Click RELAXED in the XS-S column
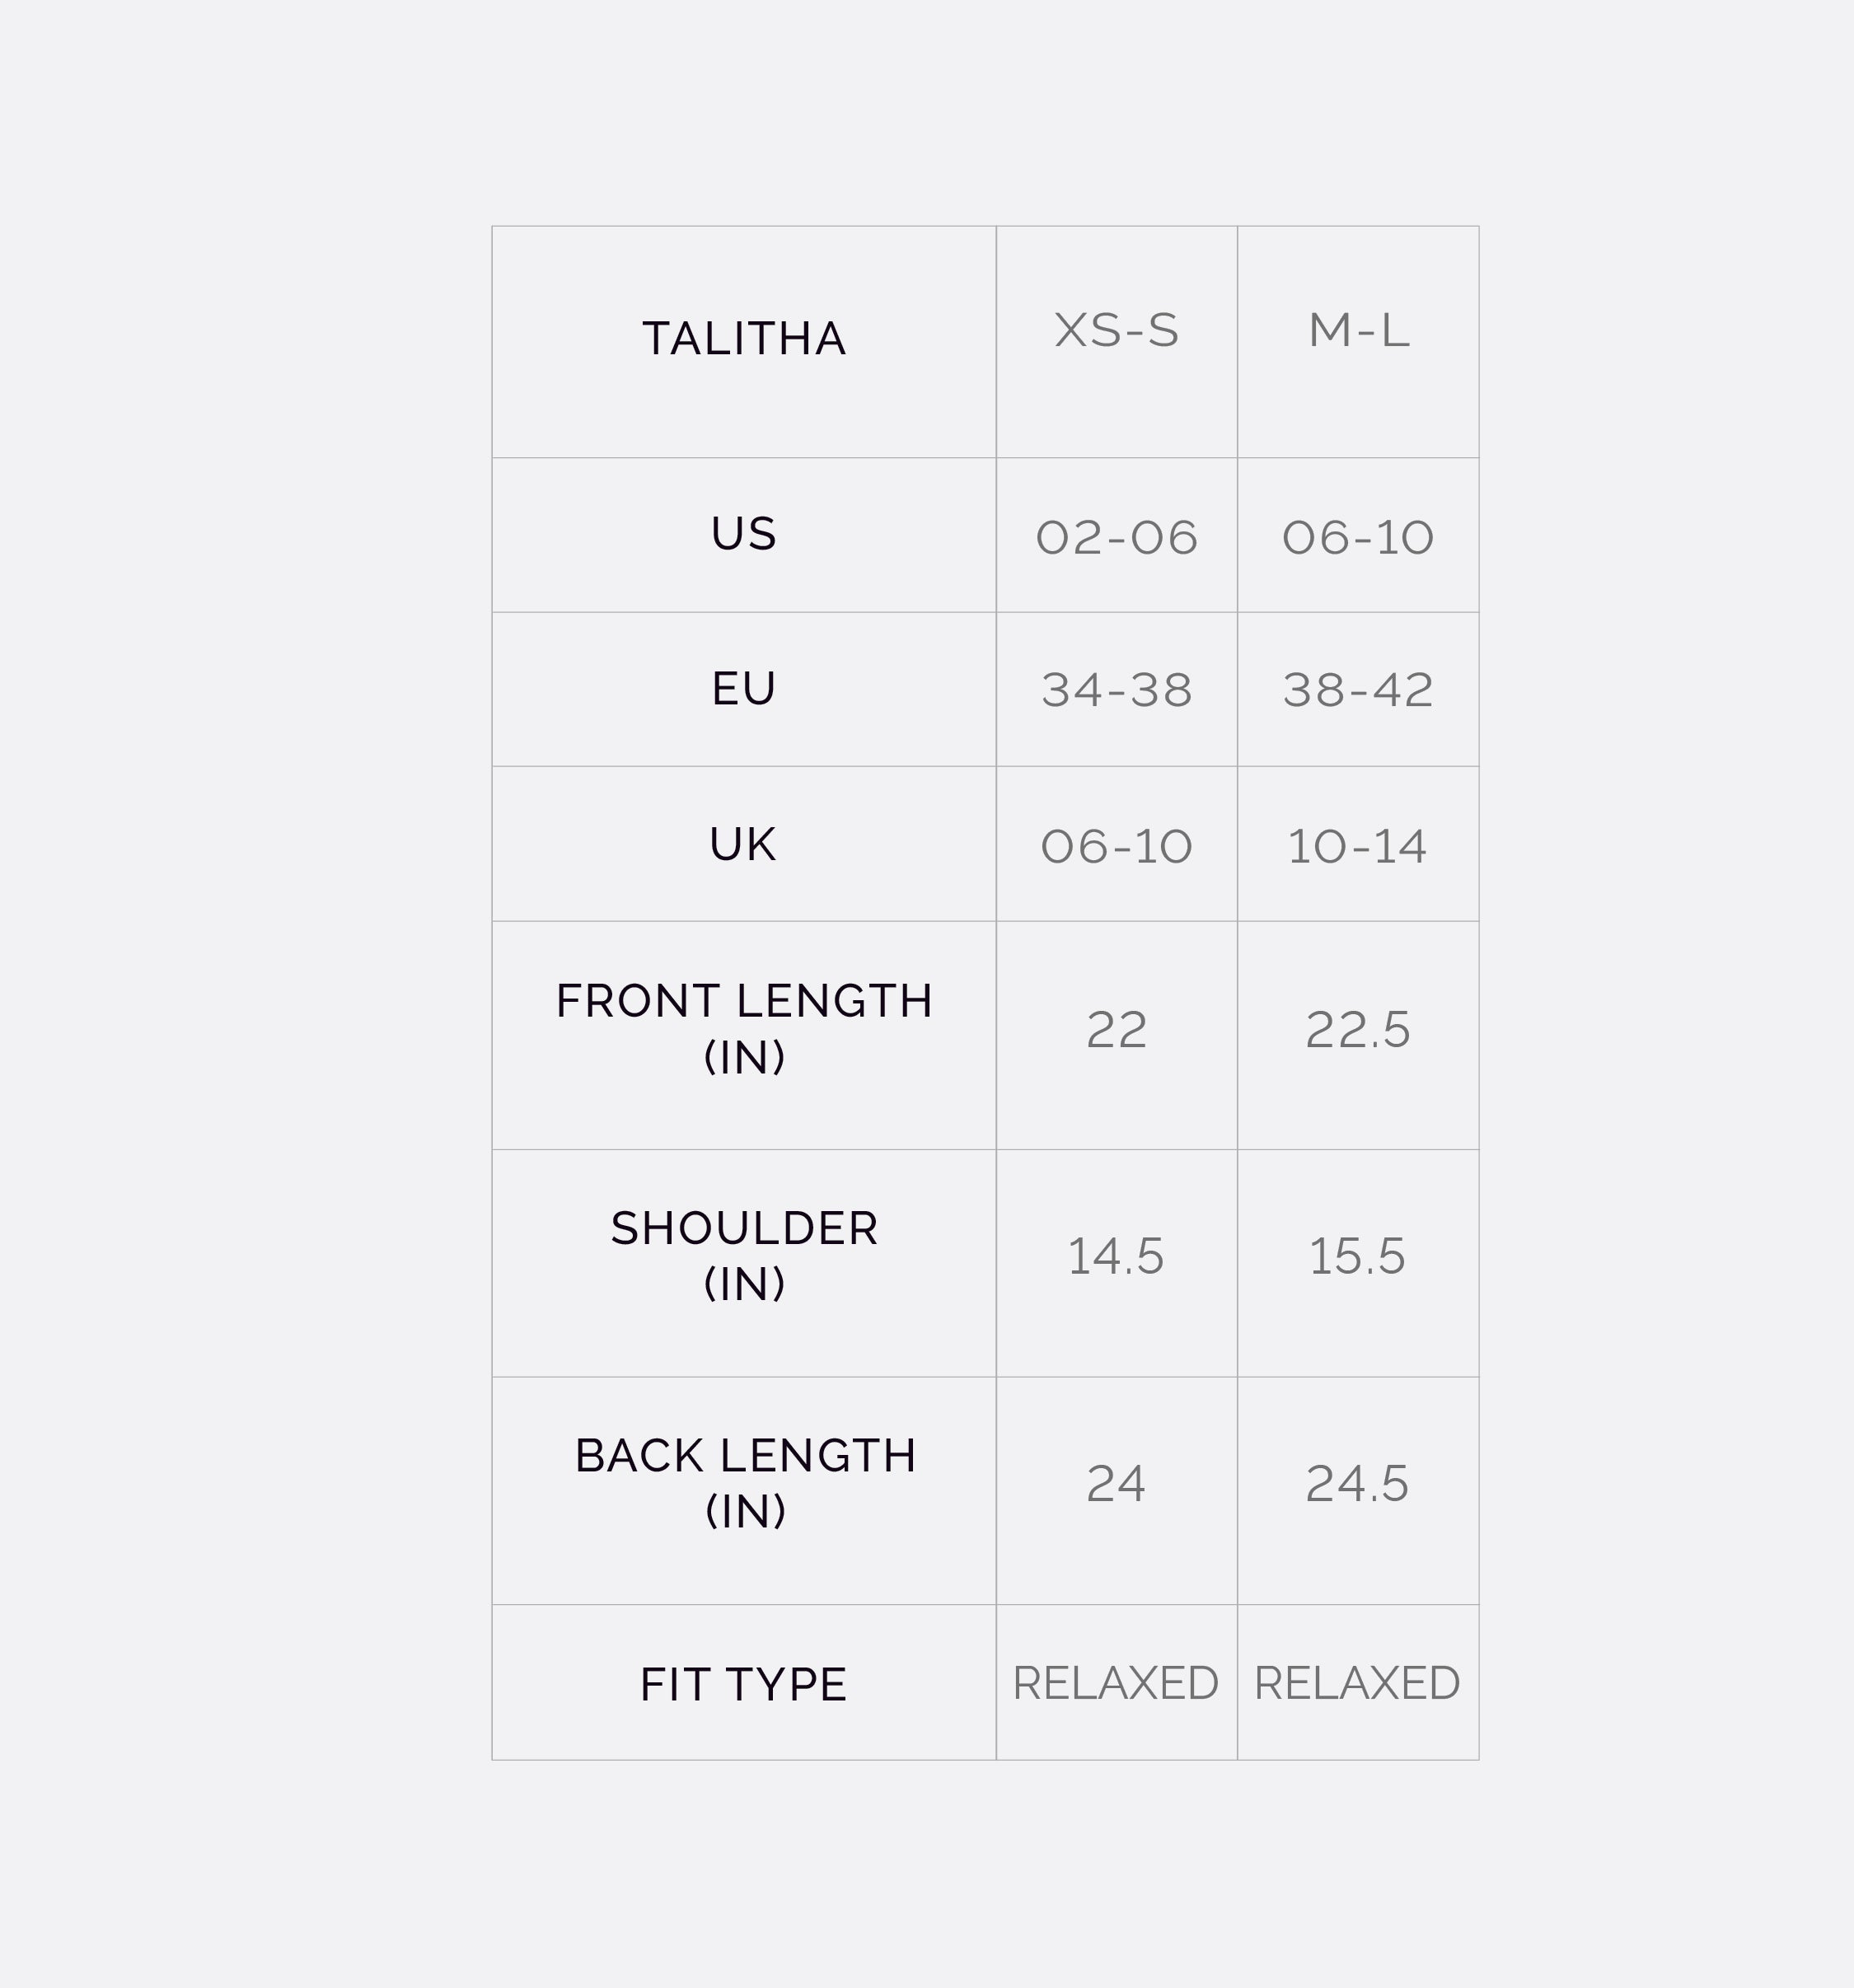The height and width of the screenshot is (1988, 1854). click(1116, 1684)
